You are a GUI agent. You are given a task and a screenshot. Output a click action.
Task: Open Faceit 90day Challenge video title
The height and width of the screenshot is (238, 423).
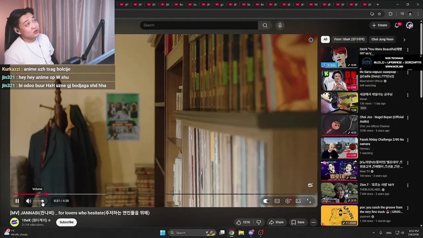[382, 142]
